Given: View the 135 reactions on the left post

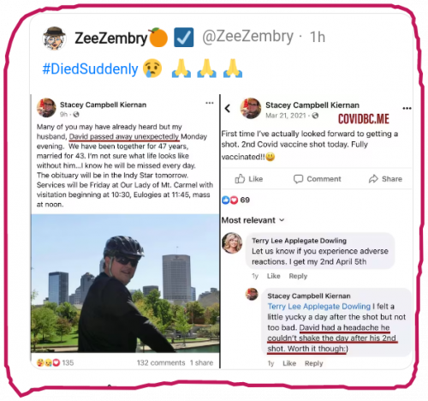Looking at the screenshot, I should 55,362.
